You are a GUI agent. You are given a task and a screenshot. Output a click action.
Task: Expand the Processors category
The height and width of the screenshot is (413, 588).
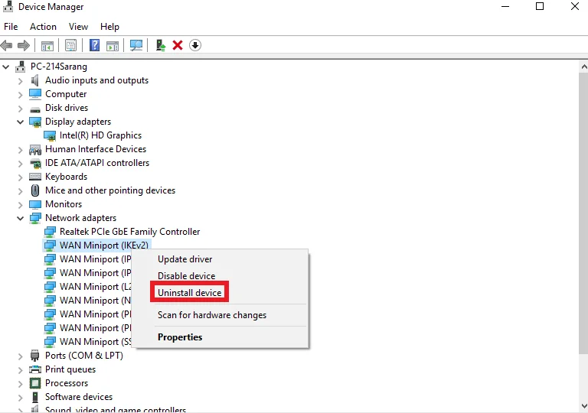coord(20,383)
